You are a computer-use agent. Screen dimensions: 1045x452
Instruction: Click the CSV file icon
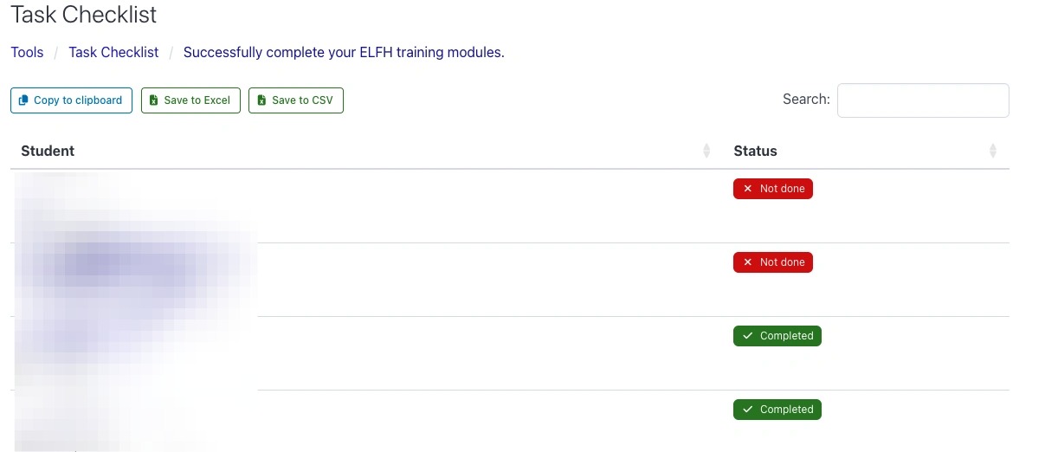[x=261, y=100]
